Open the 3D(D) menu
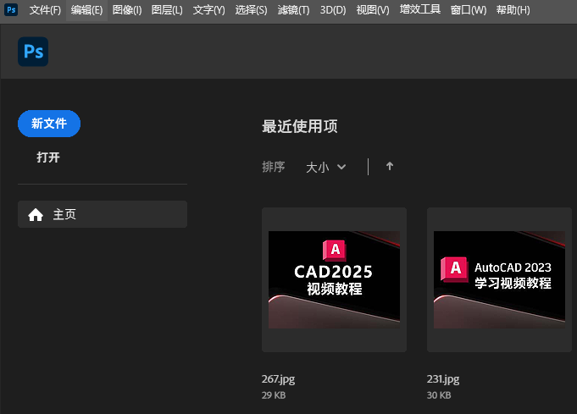Screen dimensions: 577x414 tap(333, 10)
